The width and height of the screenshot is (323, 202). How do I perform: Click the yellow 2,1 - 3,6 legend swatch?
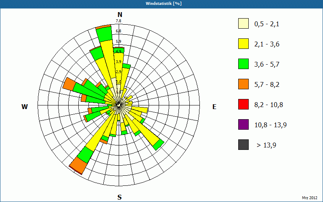tap(243, 44)
